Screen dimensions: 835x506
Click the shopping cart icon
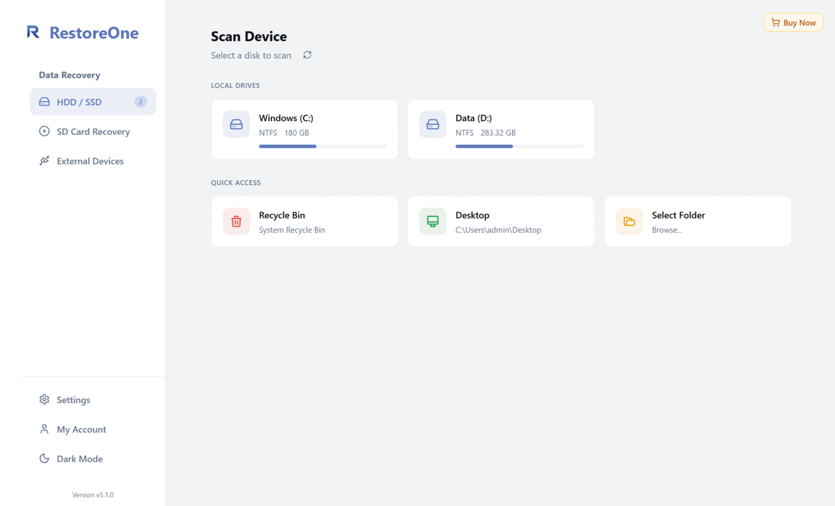tap(776, 22)
